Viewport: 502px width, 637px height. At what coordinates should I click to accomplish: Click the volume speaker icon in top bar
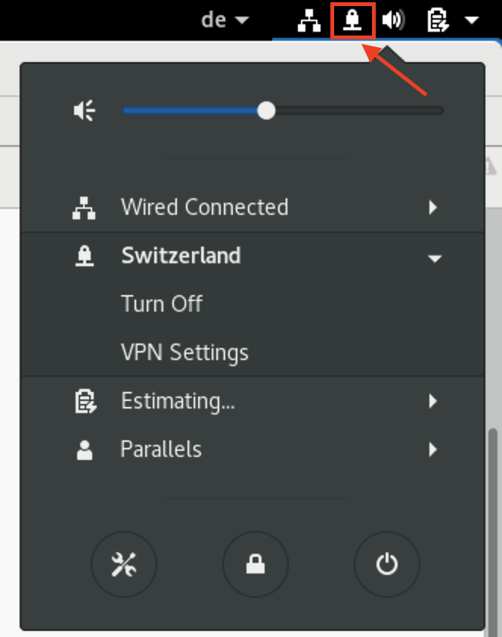(x=393, y=20)
